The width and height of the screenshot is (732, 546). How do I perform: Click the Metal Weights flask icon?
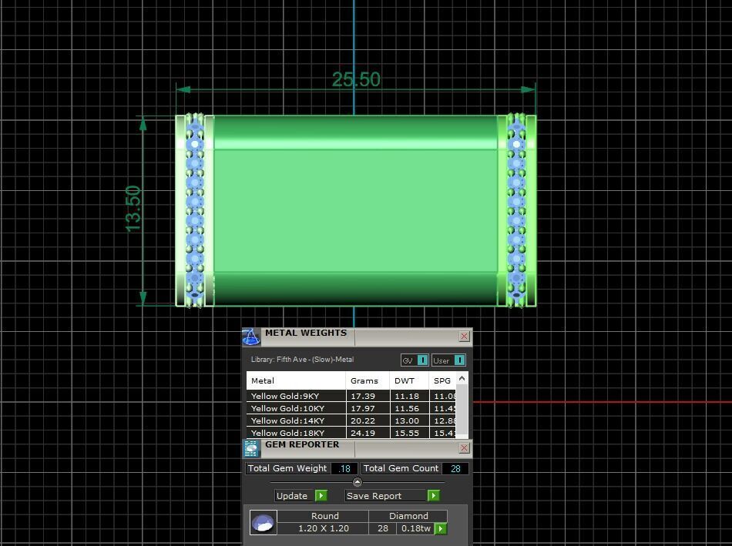click(251, 337)
